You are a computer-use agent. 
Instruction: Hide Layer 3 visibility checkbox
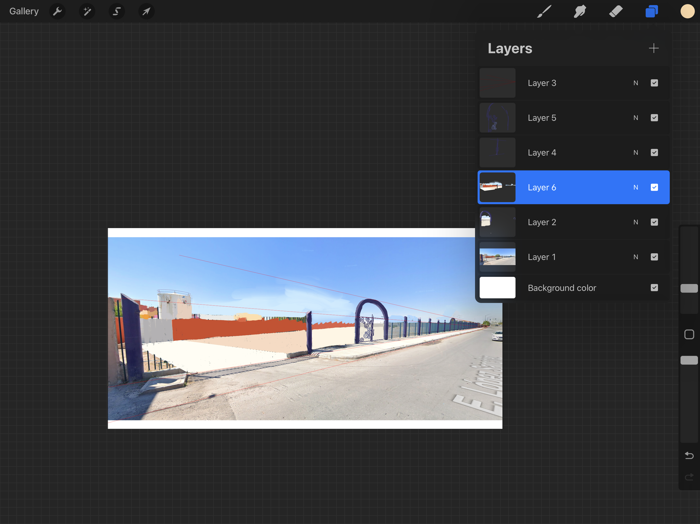click(x=654, y=83)
